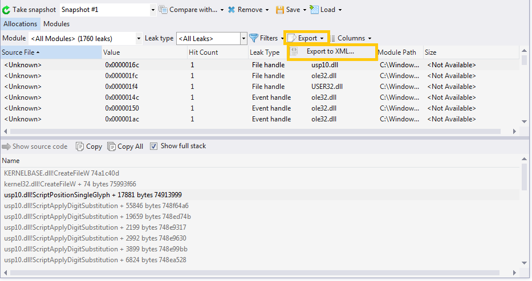Click the Save disk icon
The height and width of the screenshot is (281, 532).
pos(280,10)
